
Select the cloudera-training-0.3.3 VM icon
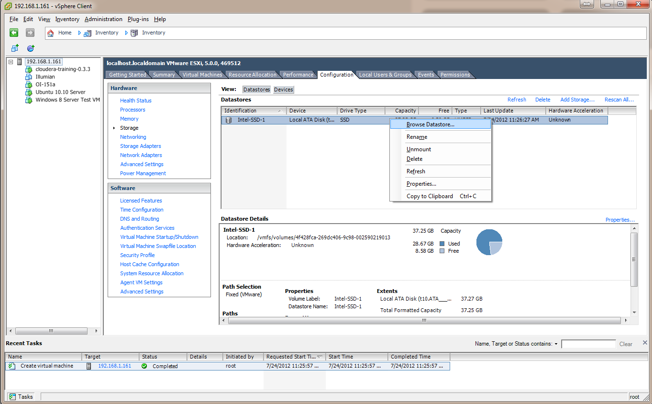tap(29, 69)
